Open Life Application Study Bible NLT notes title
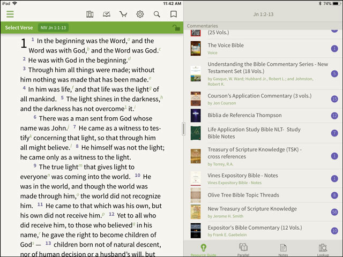The image size is (343, 257). tap(254, 133)
